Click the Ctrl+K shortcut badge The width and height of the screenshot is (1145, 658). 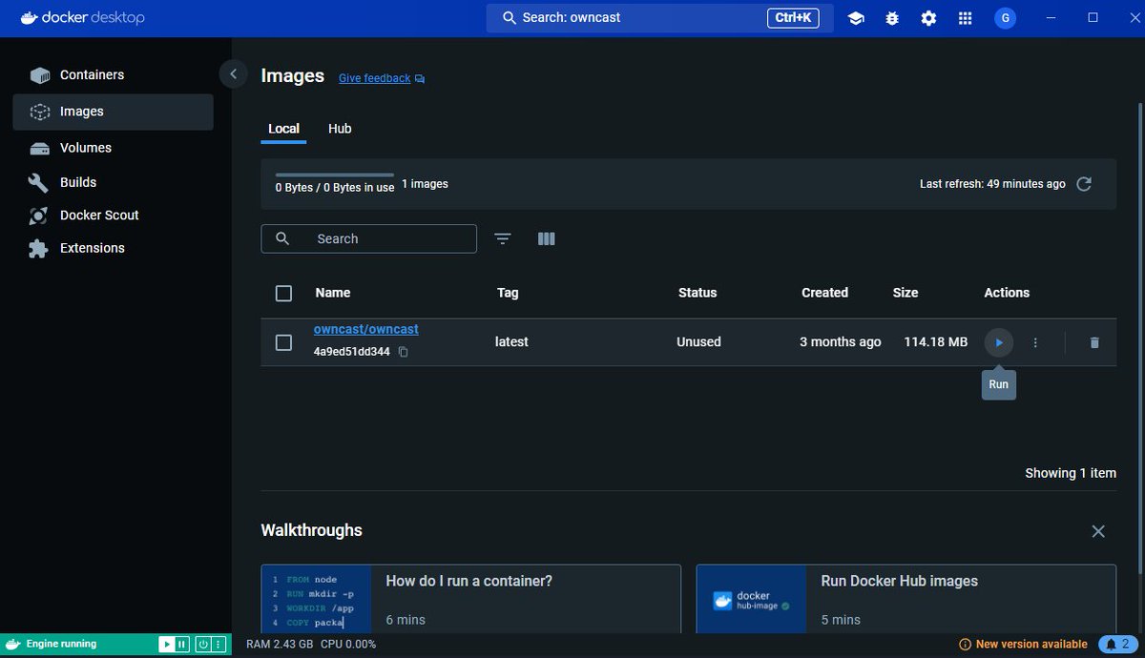tap(793, 18)
